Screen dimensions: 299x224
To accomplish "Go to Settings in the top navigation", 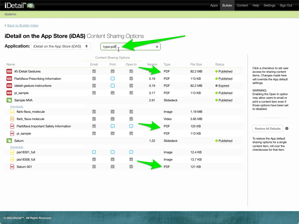I will (x=269, y=5).
